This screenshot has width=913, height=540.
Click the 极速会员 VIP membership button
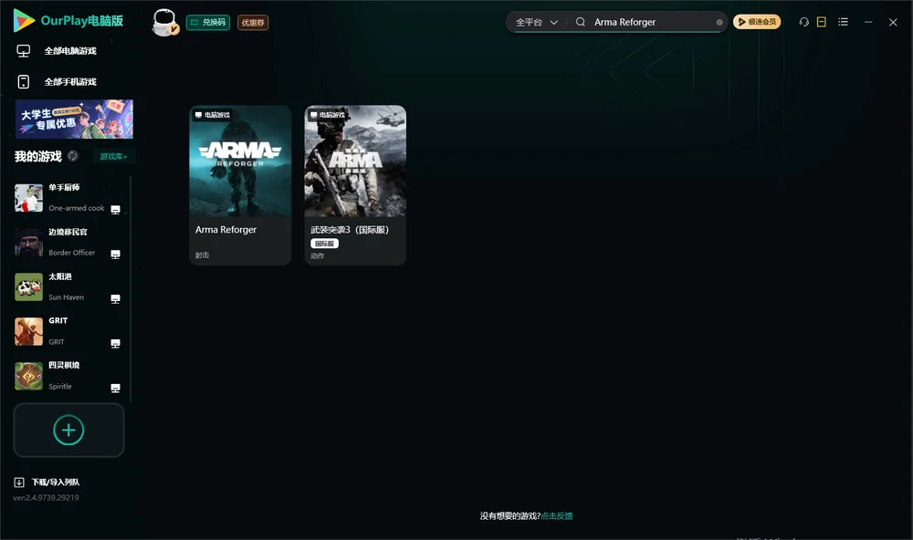click(756, 22)
